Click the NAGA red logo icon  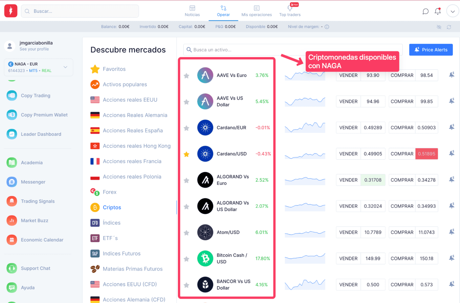(x=11, y=11)
